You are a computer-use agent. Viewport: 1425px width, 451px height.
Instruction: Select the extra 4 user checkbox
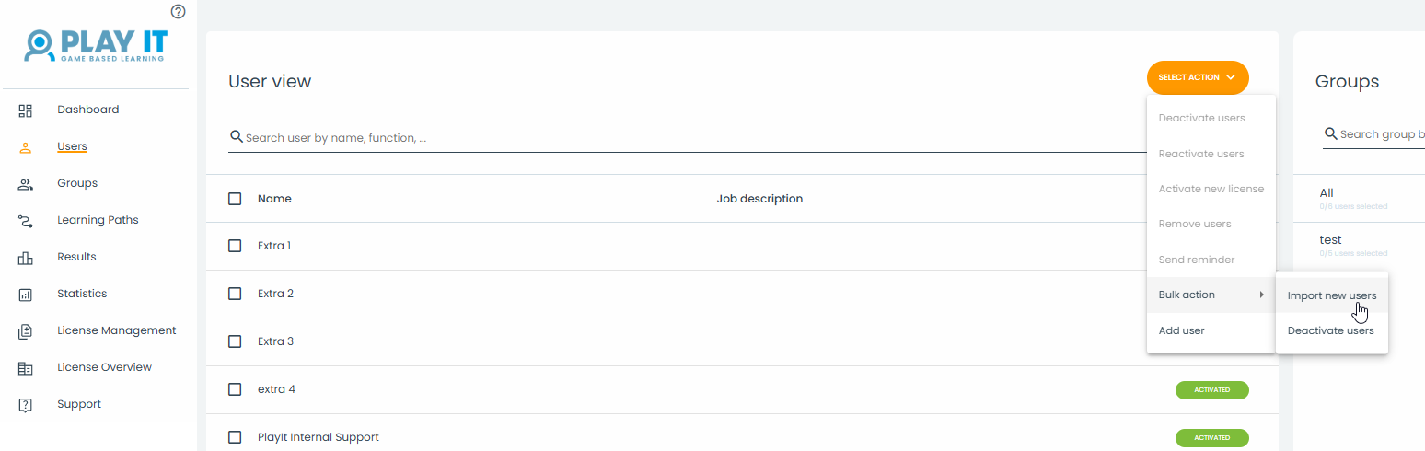tap(235, 389)
